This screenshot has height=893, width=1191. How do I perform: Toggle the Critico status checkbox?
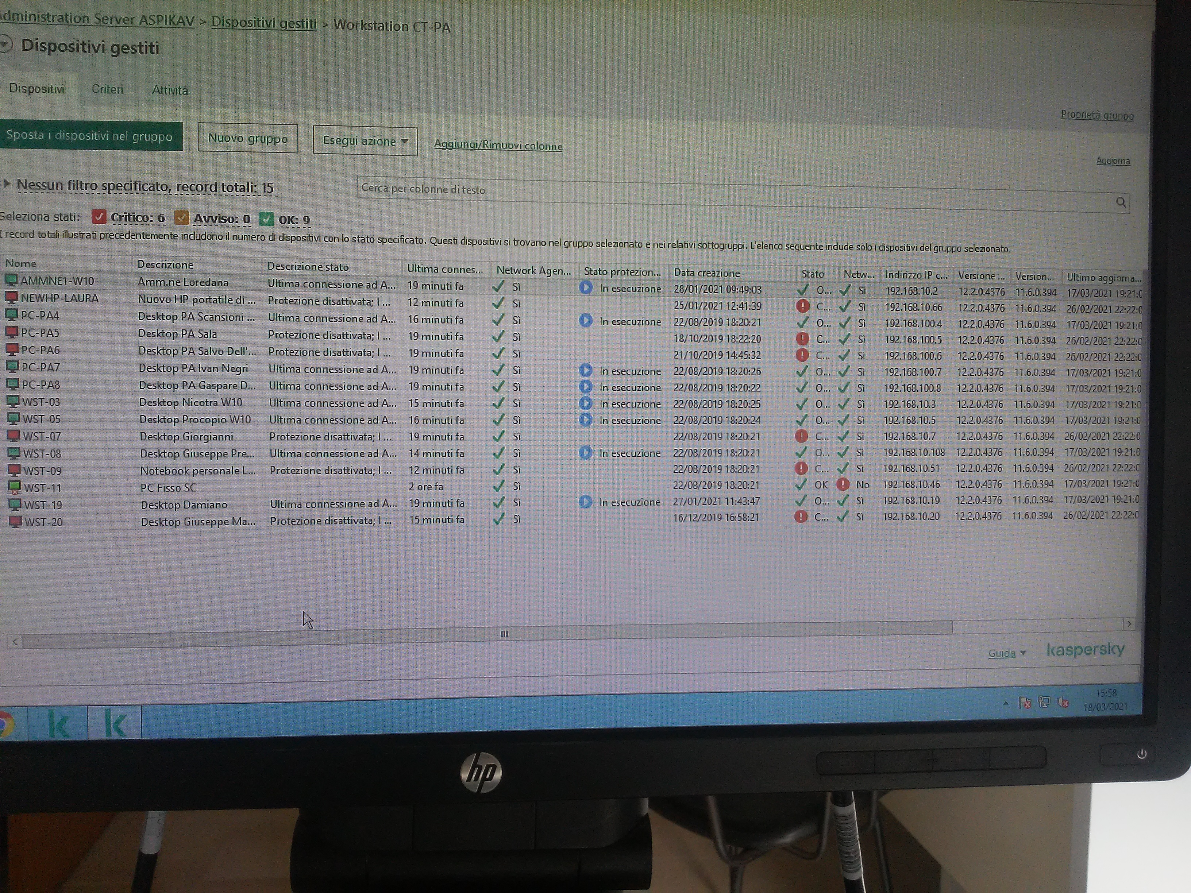[x=99, y=217]
